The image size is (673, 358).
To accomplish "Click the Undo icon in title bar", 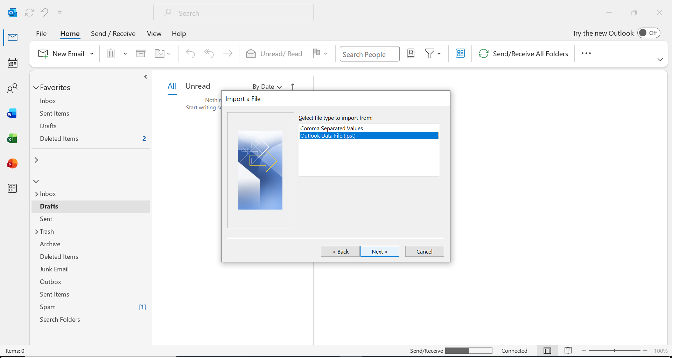I will point(44,13).
